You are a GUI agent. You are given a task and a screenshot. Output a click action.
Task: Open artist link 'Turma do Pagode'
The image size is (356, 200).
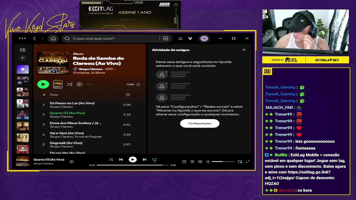[x=88, y=137]
